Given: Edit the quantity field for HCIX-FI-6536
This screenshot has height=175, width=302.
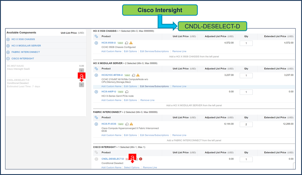Looking at the screenshot, I should point(246,124).
